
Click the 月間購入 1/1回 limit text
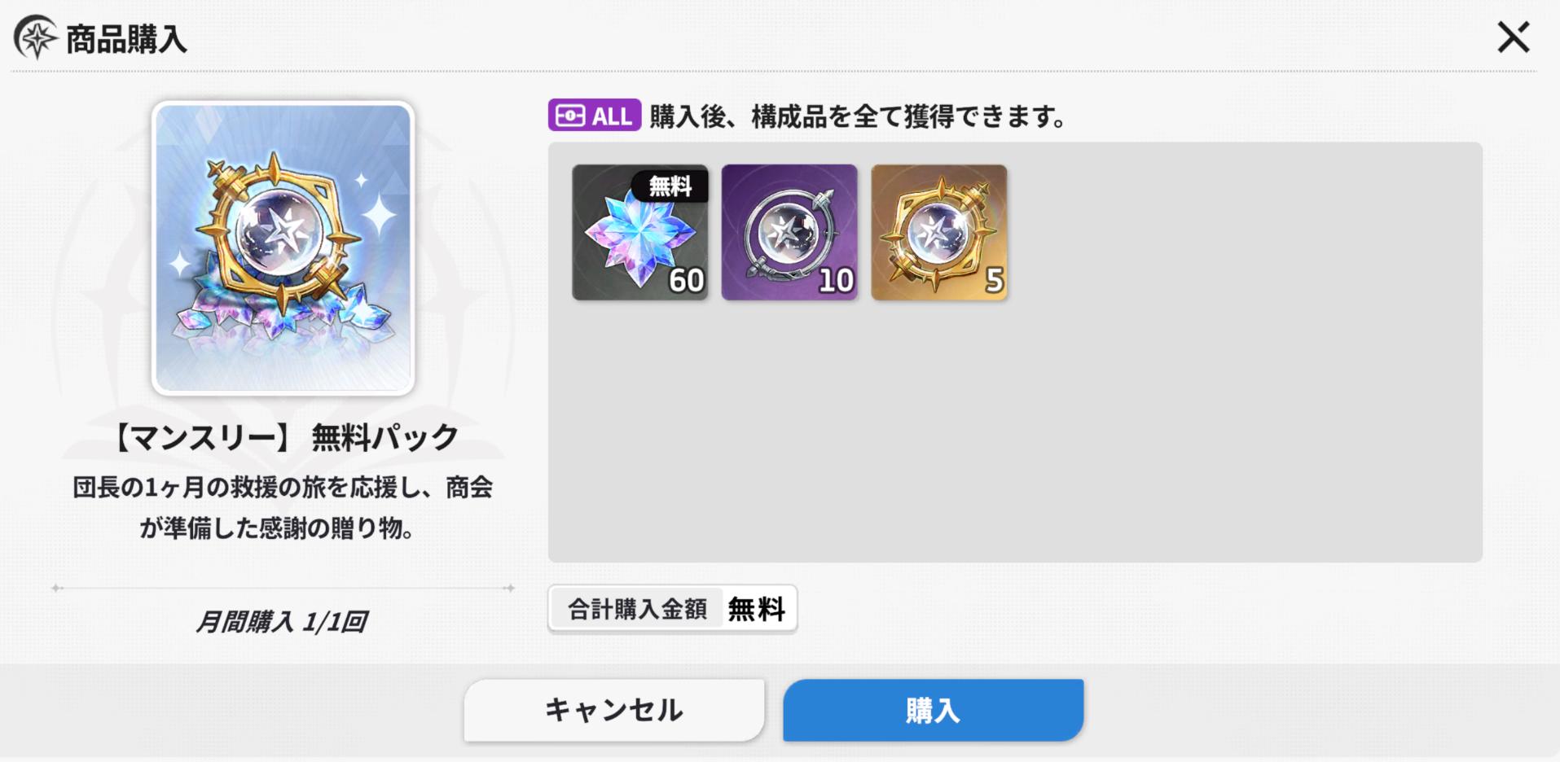[281, 622]
